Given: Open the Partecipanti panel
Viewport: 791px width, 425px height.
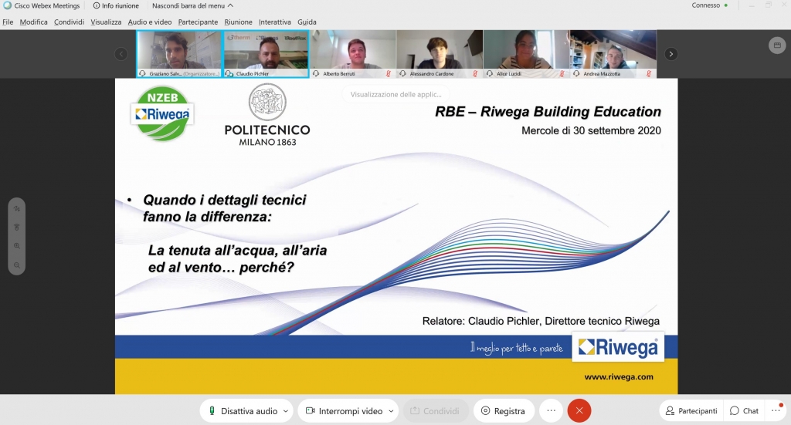Looking at the screenshot, I should click(691, 411).
